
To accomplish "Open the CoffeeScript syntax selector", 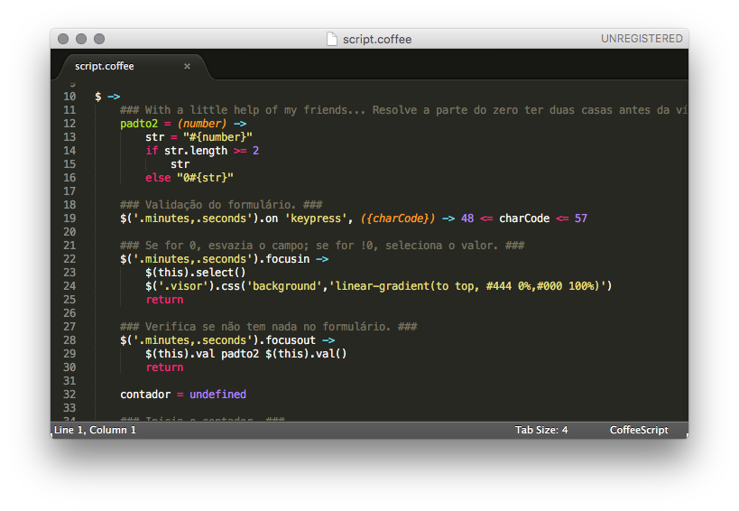I will 639,430.
